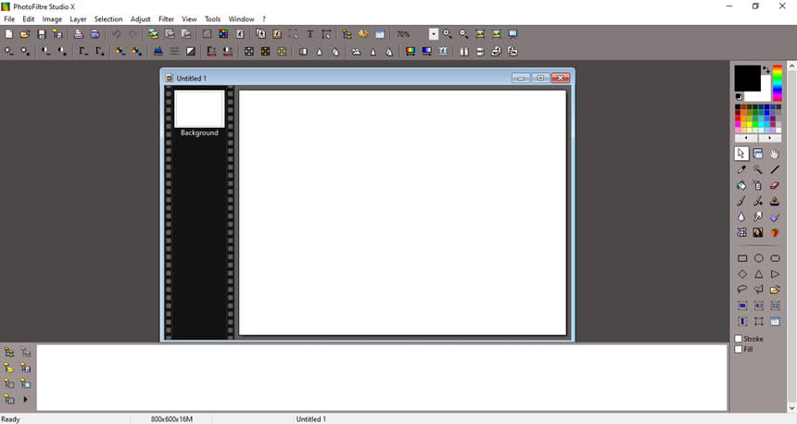Select the Spray can tool
The image size is (797, 424).
tap(758, 185)
